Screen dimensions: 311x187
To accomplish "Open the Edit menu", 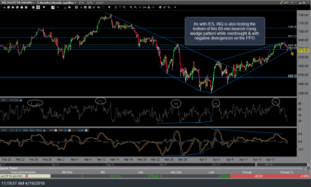I will point(90,2).
